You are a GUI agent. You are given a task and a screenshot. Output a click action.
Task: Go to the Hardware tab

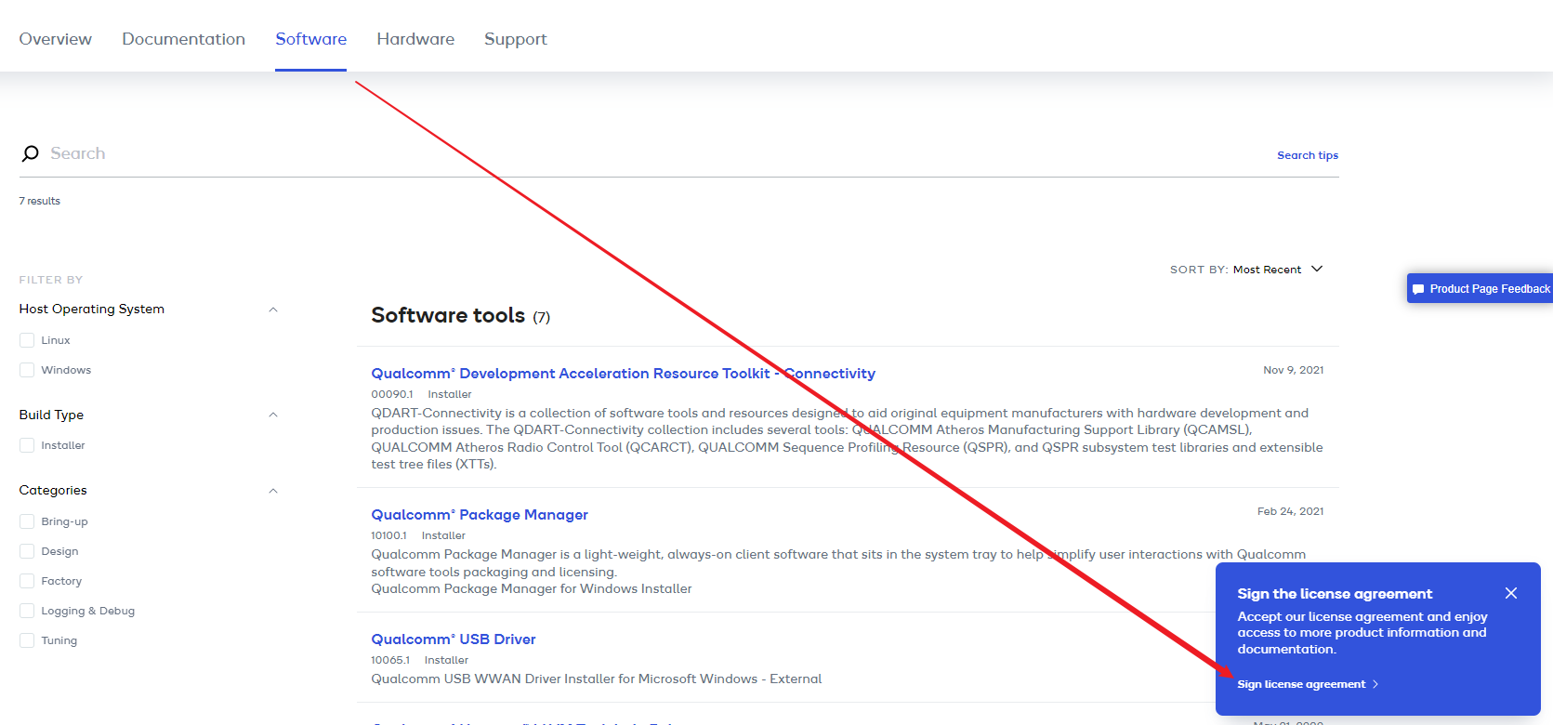pyautogui.click(x=415, y=39)
